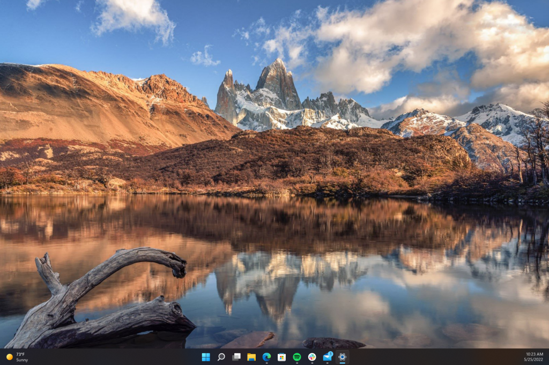This screenshot has width=549, height=365.
Task: Launch File Explorer from the taskbar
Action: pyautogui.click(x=251, y=357)
